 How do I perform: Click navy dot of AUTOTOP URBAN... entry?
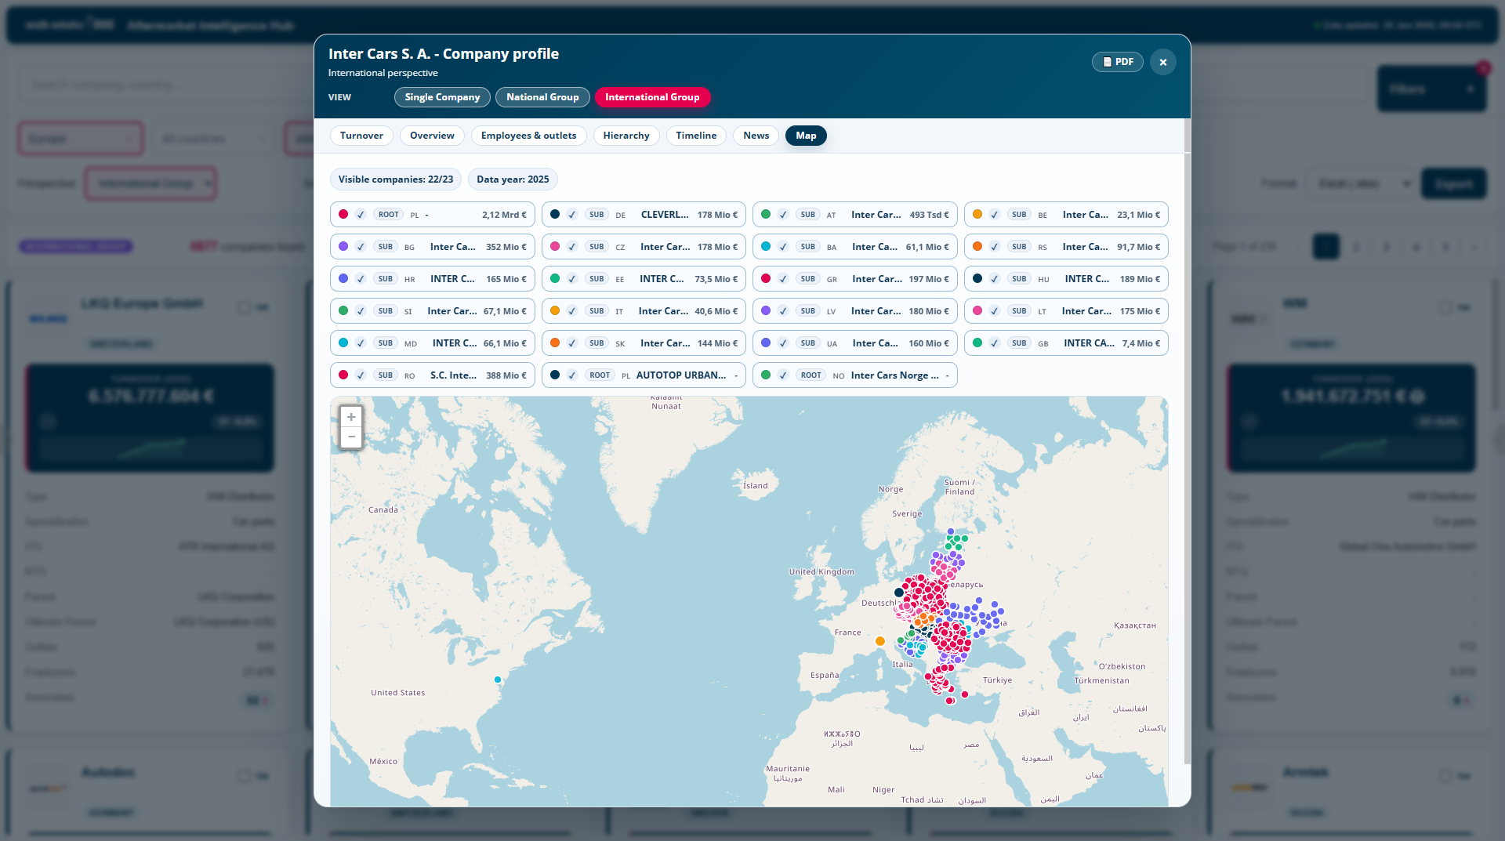pos(555,375)
